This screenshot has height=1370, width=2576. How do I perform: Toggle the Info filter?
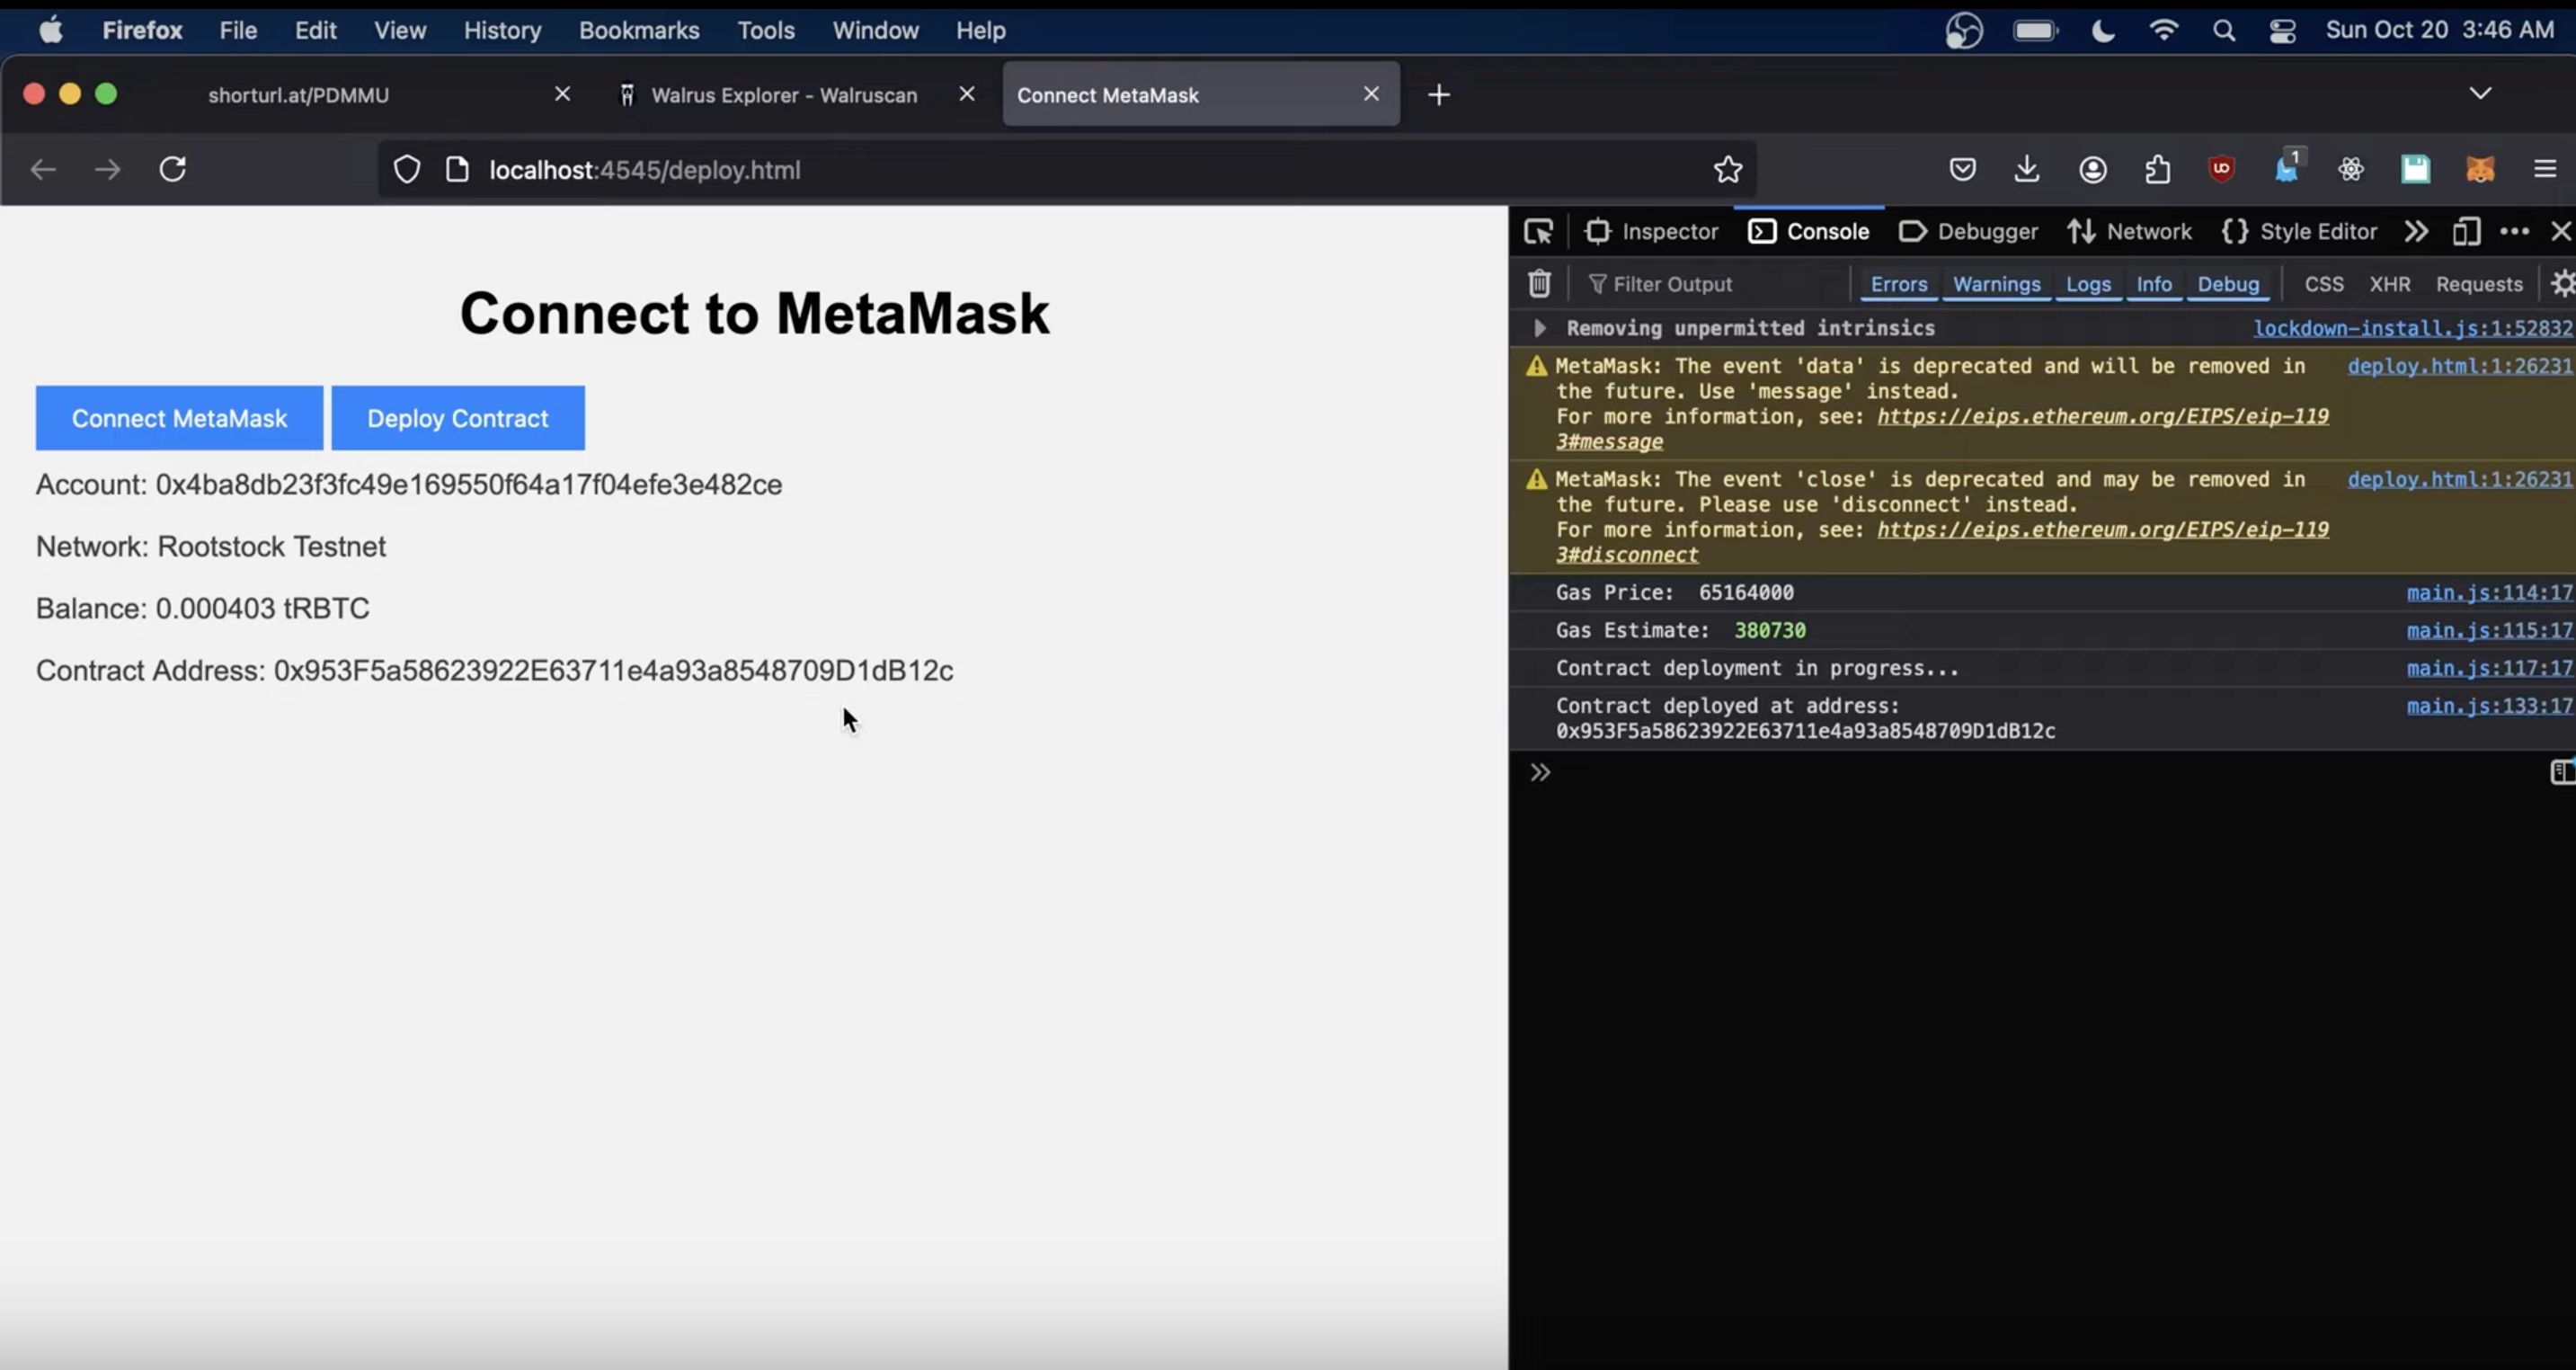pos(2153,285)
